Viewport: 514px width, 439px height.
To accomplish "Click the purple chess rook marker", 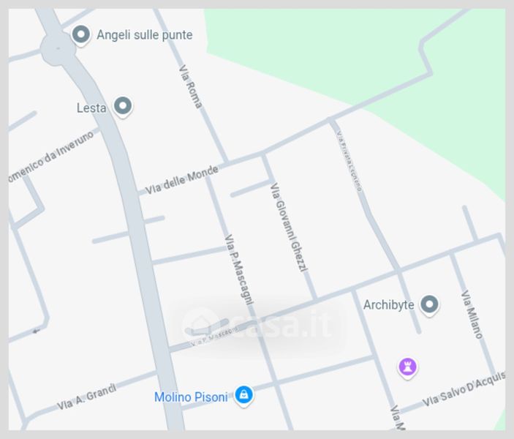I will pos(407,368).
